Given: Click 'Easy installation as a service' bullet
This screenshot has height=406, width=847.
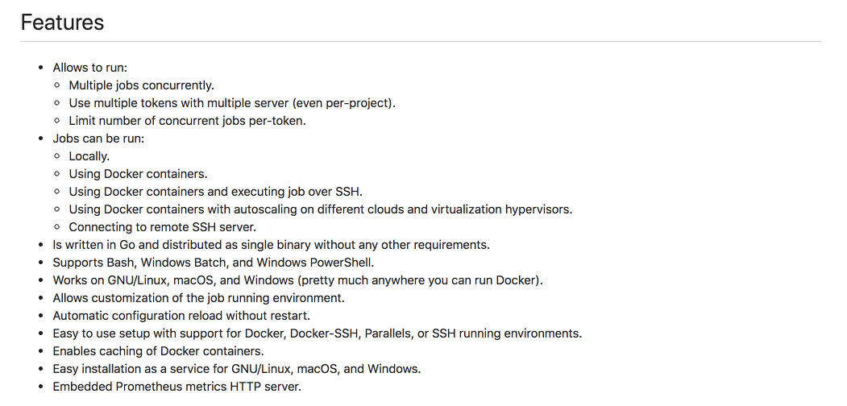Looking at the screenshot, I should click(237, 369).
